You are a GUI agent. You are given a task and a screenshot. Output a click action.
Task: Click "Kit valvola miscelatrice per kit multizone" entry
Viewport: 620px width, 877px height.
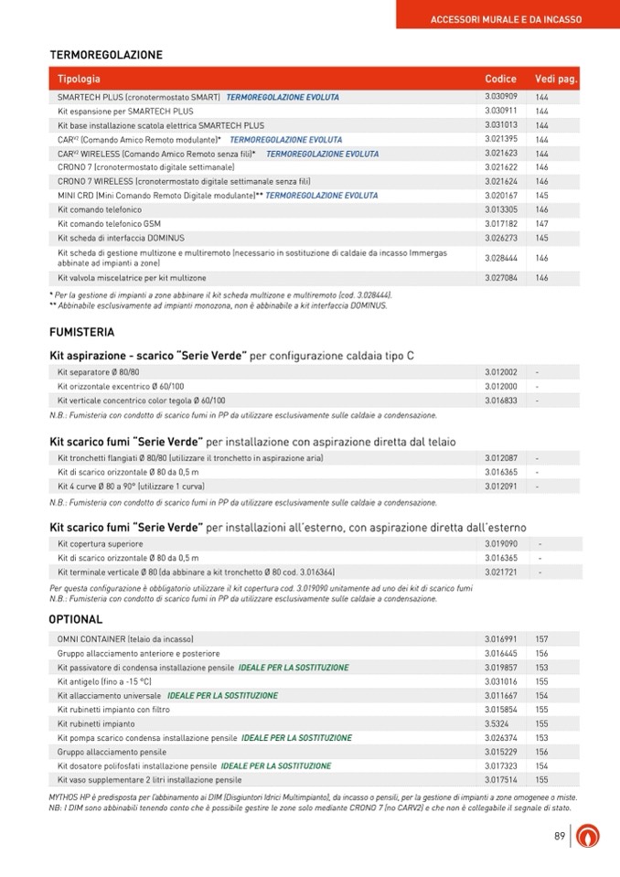(x=132, y=277)
